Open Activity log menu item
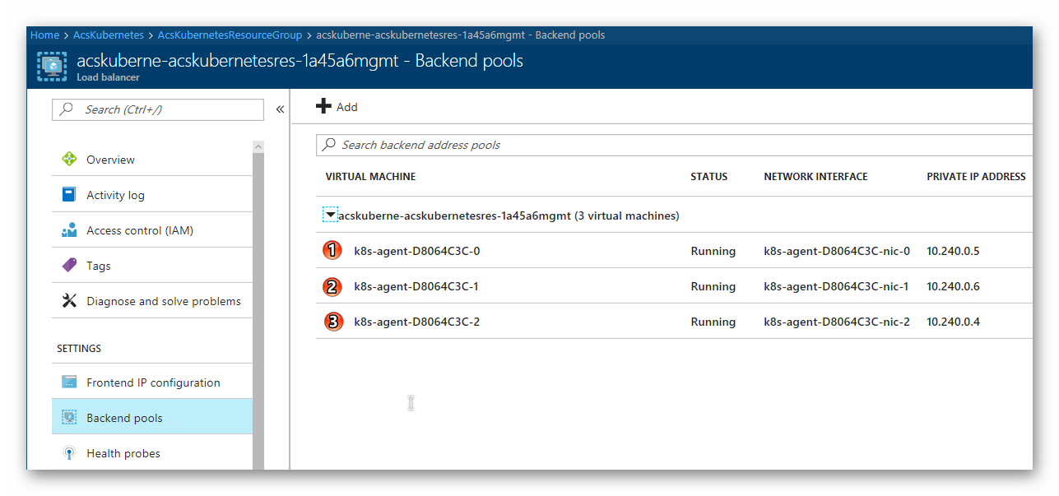The width and height of the screenshot is (1059, 496). coord(152,195)
